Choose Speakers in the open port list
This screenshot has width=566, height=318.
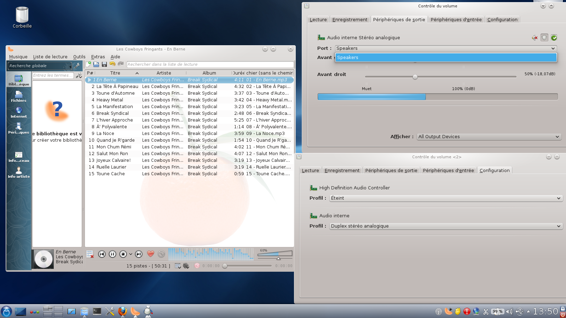click(446, 58)
